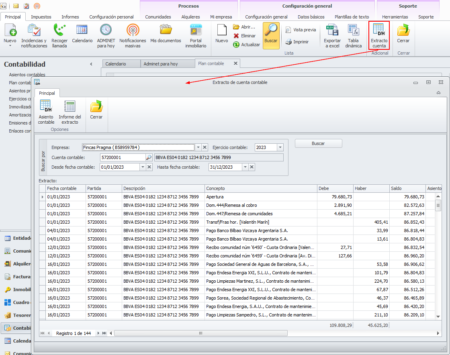Select the Adminet para hoy tab
This screenshot has width=450, height=355.
click(x=161, y=64)
